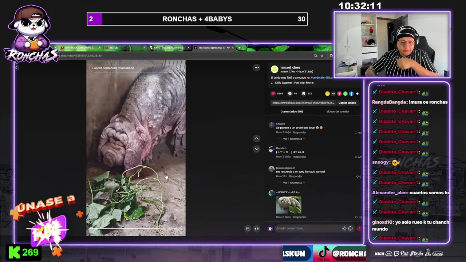This screenshot has height=262, width=466.
Task: Click the #cerdo hashtag
Action: [315, 78]
